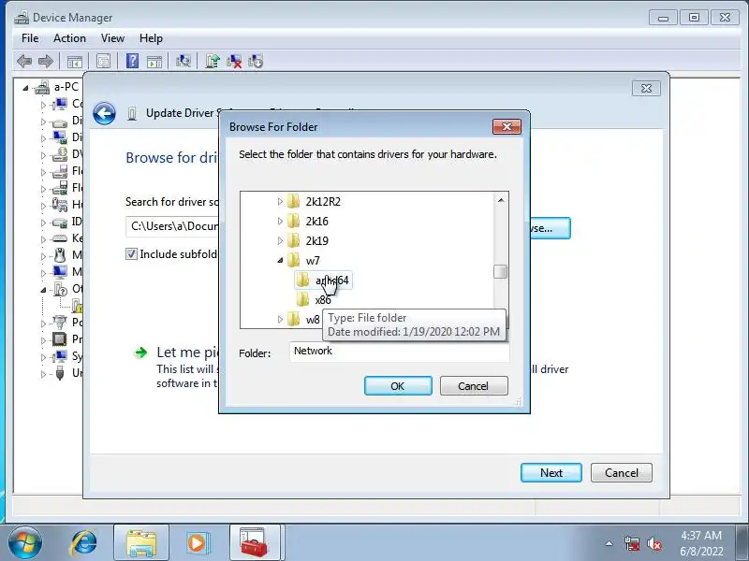Open Windows Explorer from the taskbar

141,543
